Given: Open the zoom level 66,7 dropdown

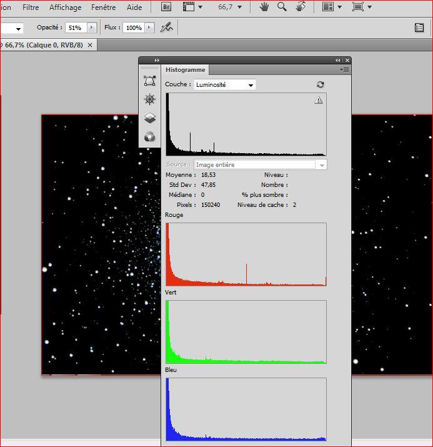Looking at the screenshot, I should pyautogui.click(x=240, y=7).
